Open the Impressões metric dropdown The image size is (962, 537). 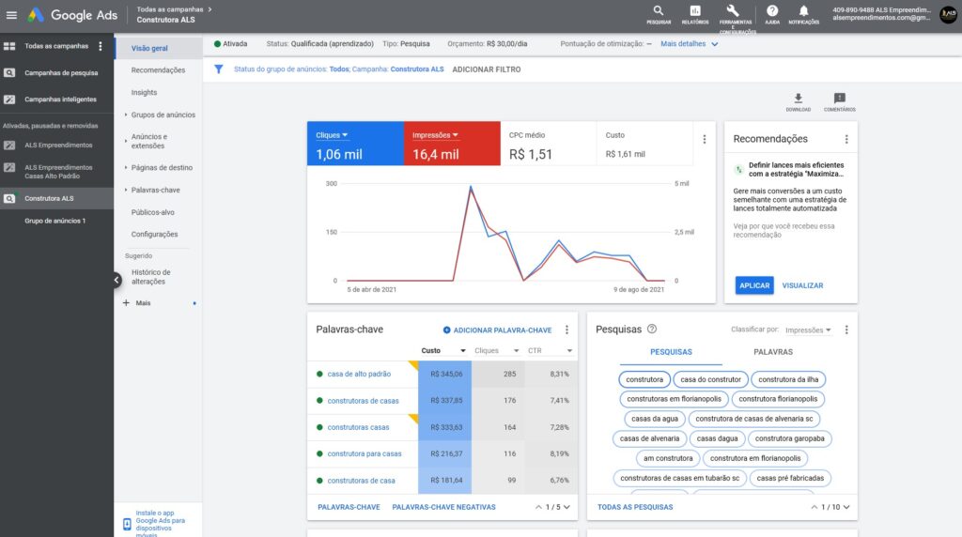pyautogui.click(x=435, y=135)
